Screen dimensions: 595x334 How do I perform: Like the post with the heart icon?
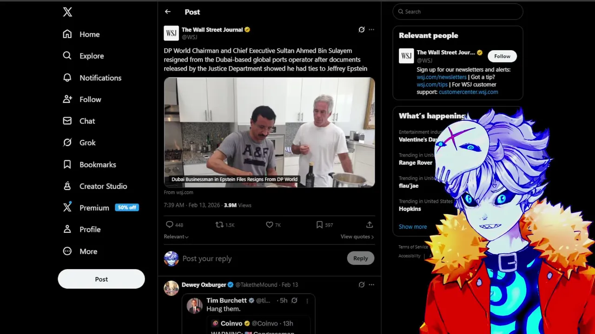(x=269, y=225)
